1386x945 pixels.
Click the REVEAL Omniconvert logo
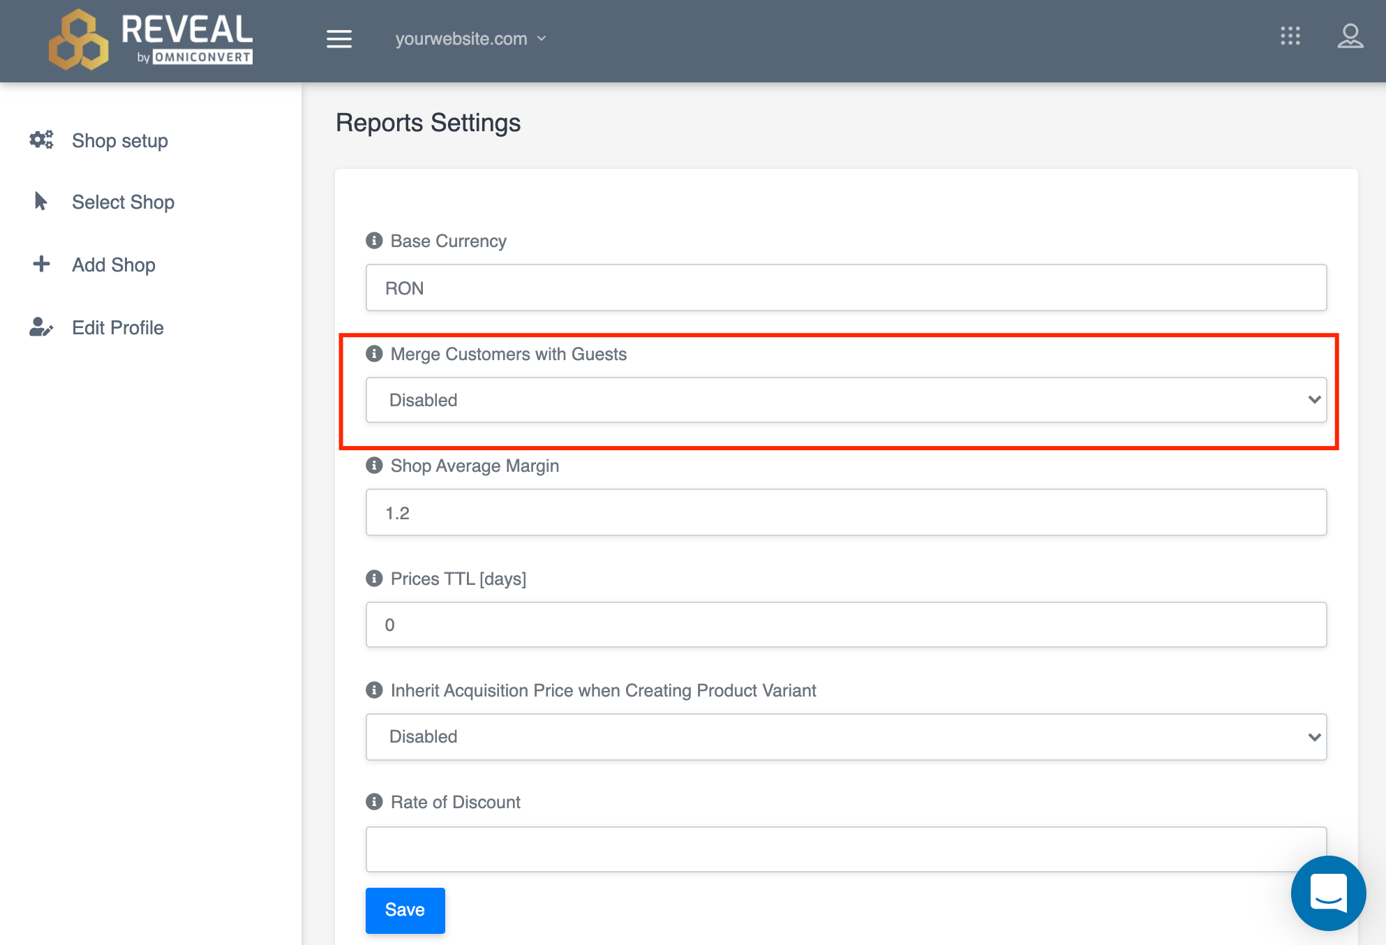151,40
